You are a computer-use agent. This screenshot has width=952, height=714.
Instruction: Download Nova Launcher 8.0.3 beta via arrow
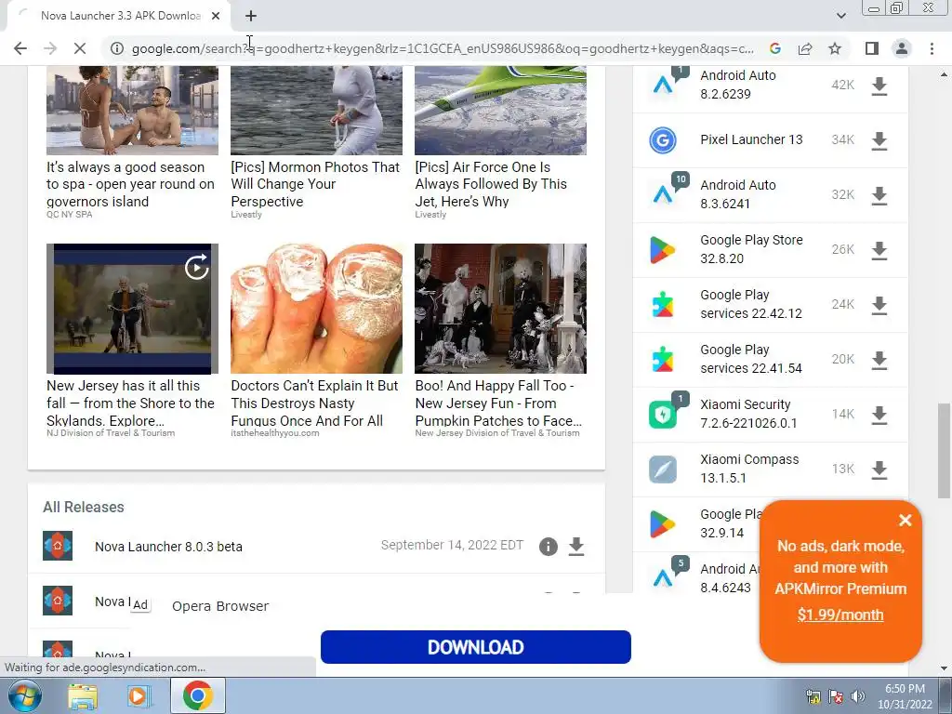[x=576, y=547]
